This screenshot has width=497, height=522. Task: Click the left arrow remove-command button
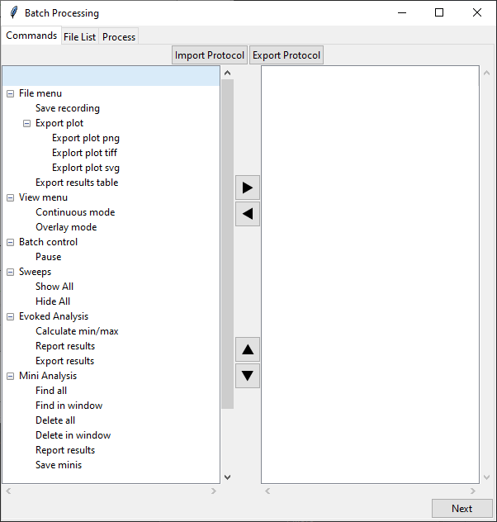(248, 214)
